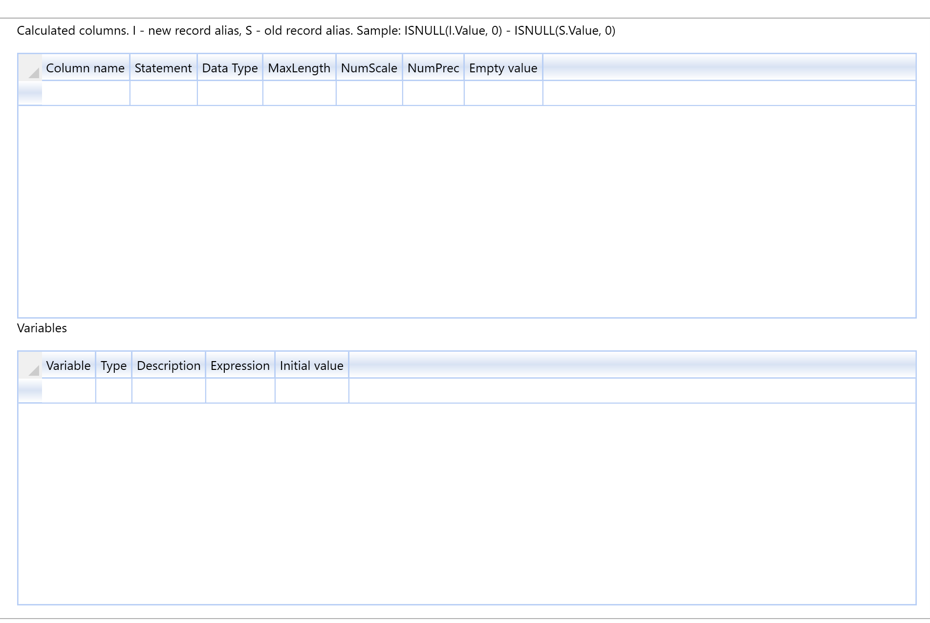Edit the empty Variable cell
Screen dimensions: 930x623
68,390
